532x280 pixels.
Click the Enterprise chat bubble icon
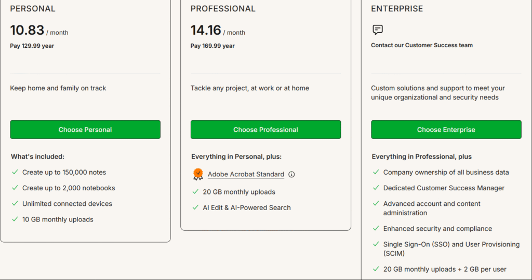(378, 30)
